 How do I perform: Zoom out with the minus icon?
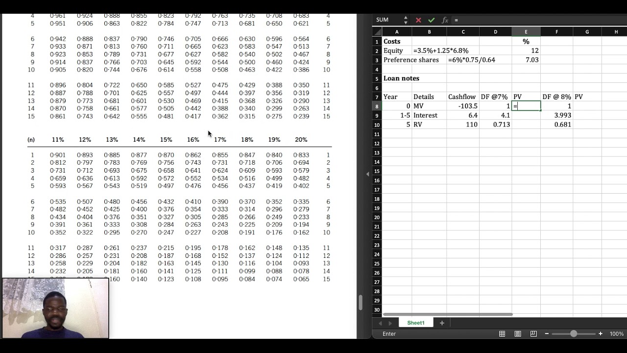point(547,334)
